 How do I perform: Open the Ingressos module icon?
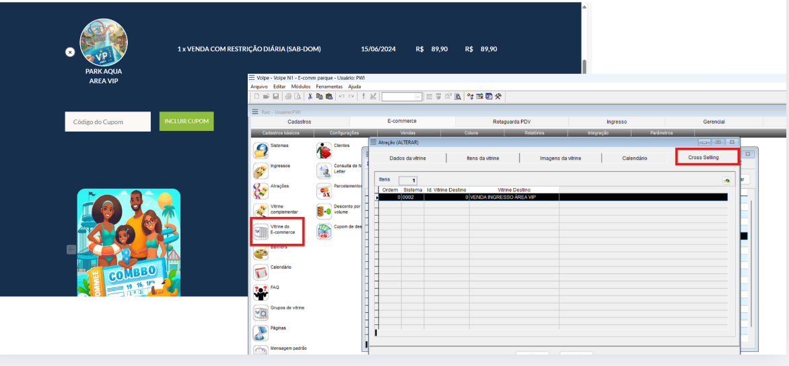(x=261, y=171)
